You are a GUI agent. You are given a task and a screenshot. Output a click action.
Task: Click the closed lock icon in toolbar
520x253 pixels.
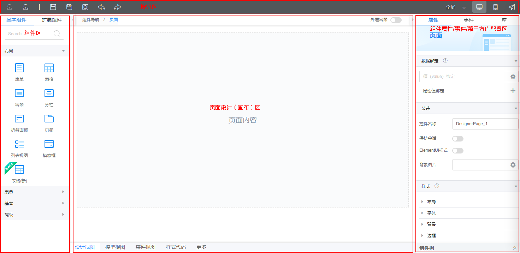coord(10,7)
